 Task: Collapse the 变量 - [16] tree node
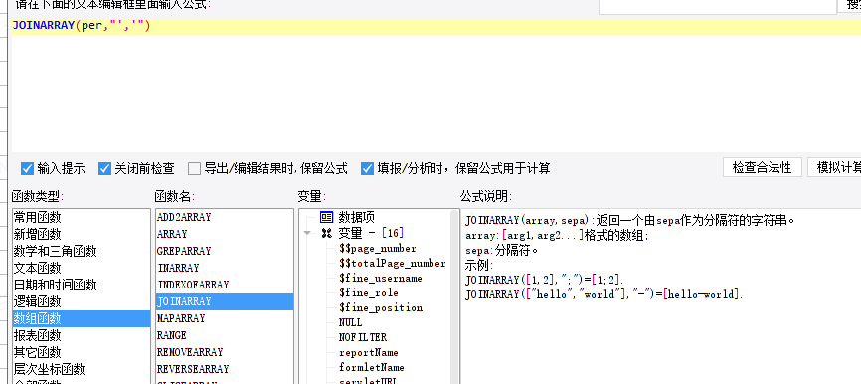pyautogui.click(x=307, y=233)
